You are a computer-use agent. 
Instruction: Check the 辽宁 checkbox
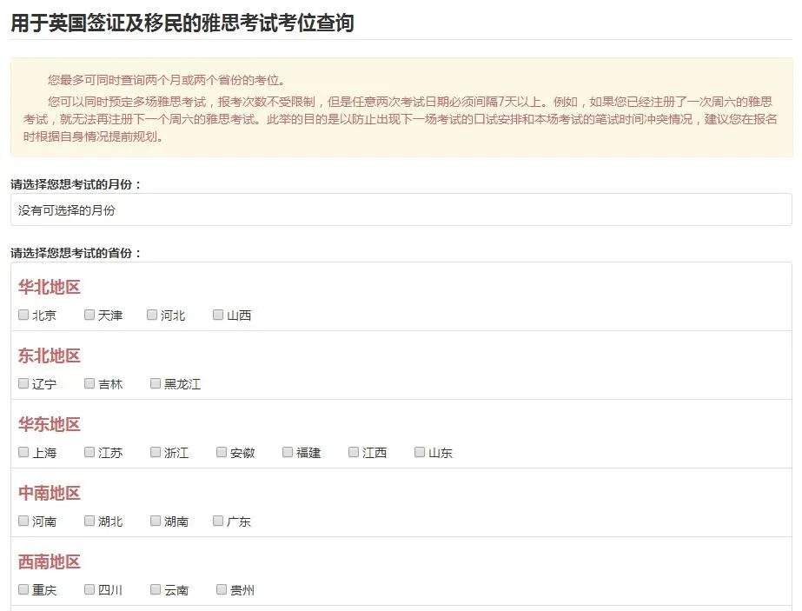tap(23, 383)
